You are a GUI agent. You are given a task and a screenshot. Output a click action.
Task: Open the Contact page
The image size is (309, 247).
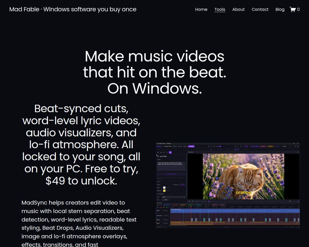pos(260,10)
